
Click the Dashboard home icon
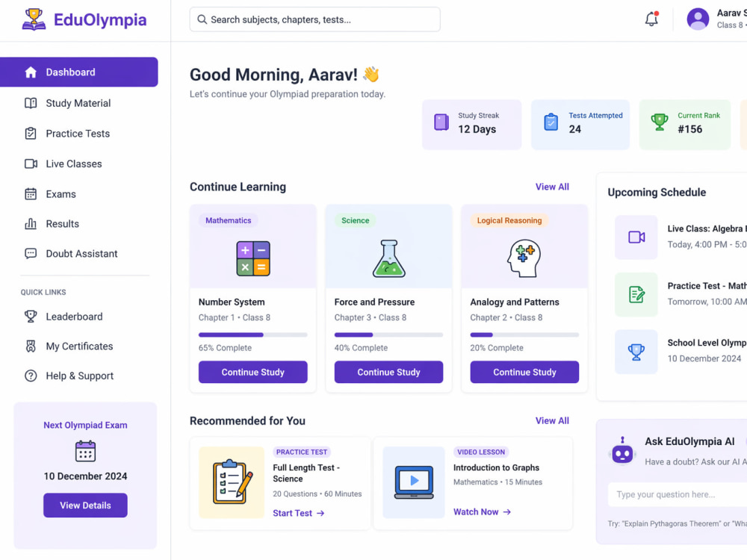[x=31, y=72]
